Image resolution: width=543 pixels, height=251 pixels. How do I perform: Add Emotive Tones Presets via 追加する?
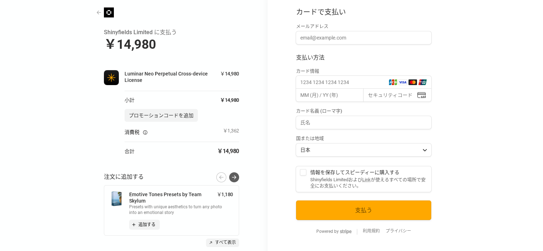144,225
